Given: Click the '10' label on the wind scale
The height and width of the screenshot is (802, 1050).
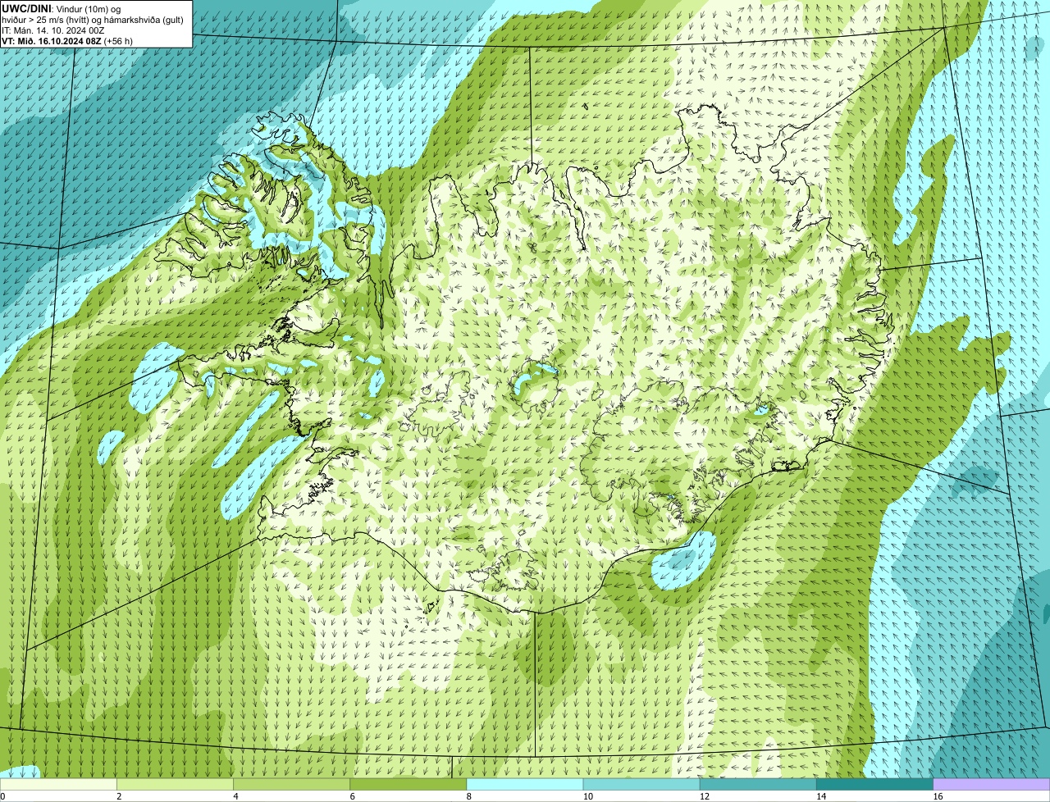Looking at the screenshot, I should click(x=587, y=796).
